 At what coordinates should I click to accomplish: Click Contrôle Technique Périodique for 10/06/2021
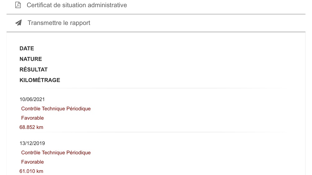click(56, 109)
